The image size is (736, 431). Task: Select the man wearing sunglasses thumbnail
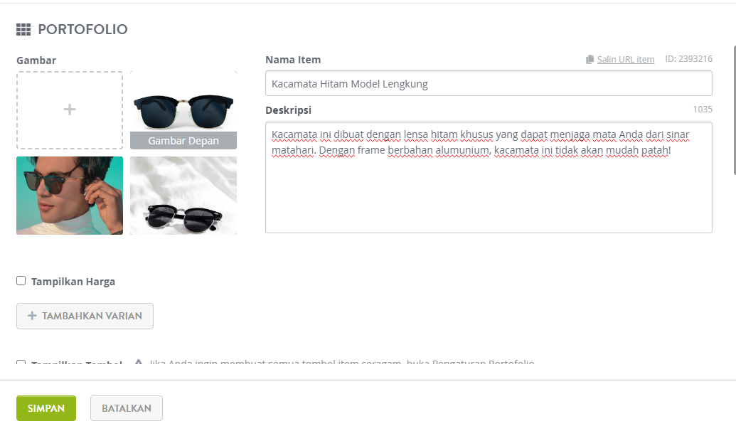pos(70,196)
